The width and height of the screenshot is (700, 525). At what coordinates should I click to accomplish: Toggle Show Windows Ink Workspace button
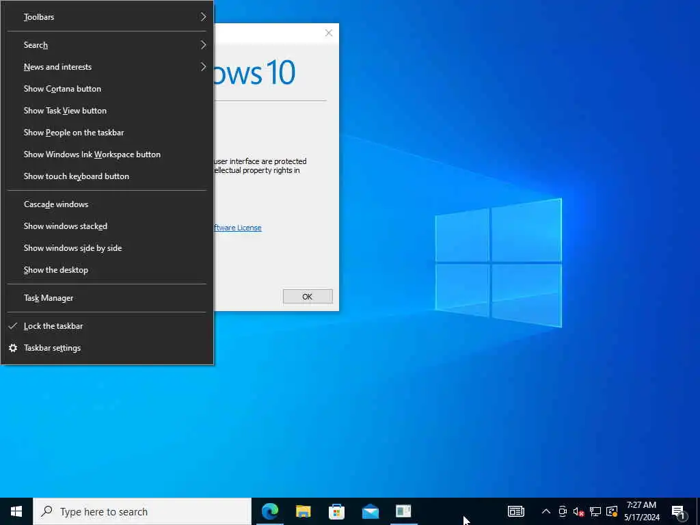pyautogui.click(x=107, y=154)
